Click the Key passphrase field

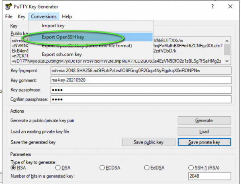[x=141, y=90]
